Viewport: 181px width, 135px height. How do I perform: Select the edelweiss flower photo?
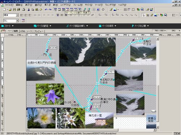coord(71,118)
